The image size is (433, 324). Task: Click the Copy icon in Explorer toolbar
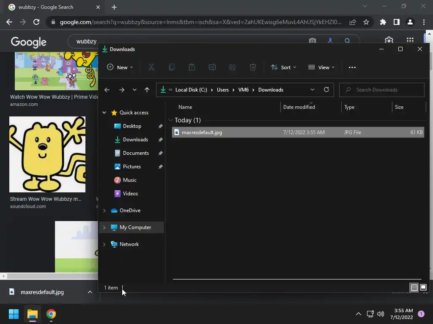(x=172, y=67)
